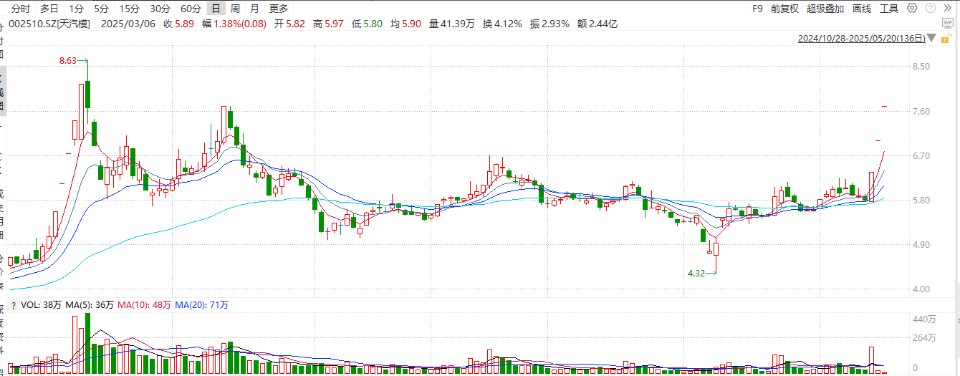960x376 pixels.
Task: Open the 前复权 adjustment dropdown
Action: tap(785, 9)
